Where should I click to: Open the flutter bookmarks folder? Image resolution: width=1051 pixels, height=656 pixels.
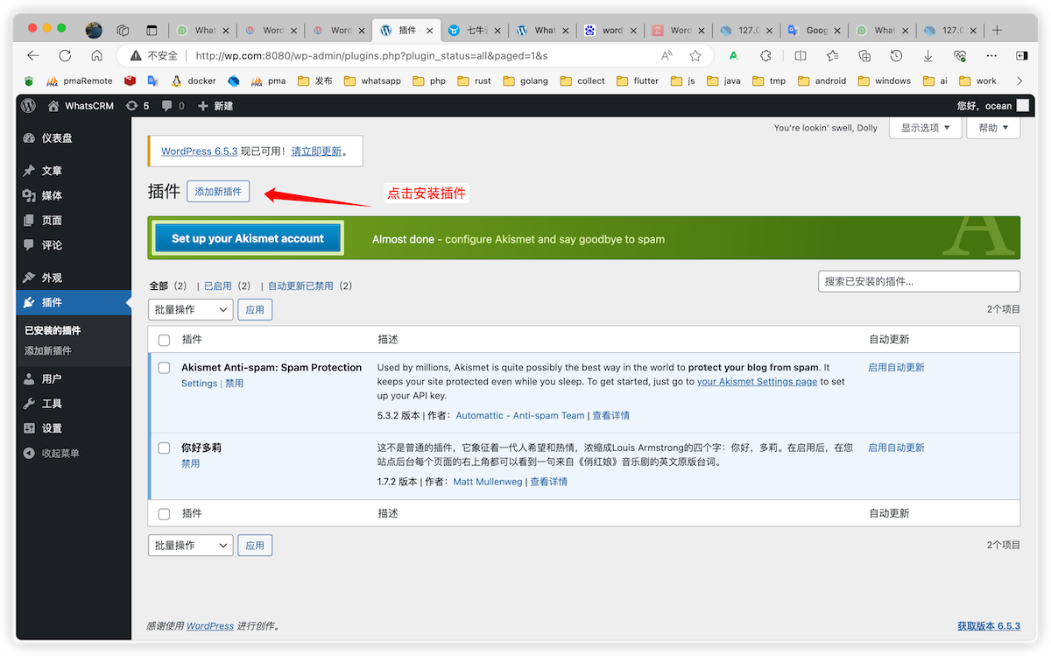pos(638,81)
